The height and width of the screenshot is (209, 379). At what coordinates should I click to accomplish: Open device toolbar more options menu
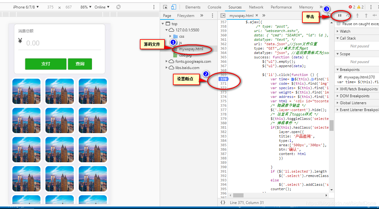(154, 7)
